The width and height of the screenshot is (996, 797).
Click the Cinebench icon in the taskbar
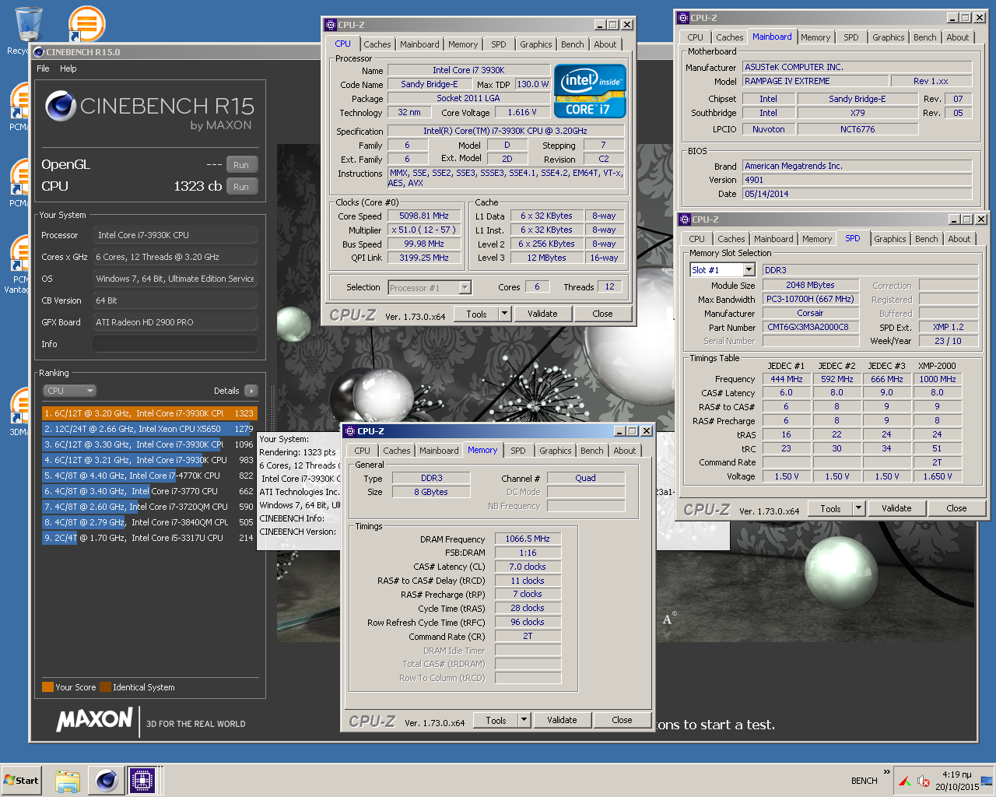point(107,780)
